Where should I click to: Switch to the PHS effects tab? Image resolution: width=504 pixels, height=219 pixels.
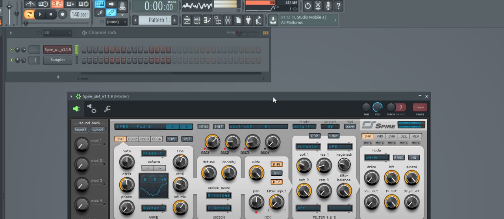380,136
